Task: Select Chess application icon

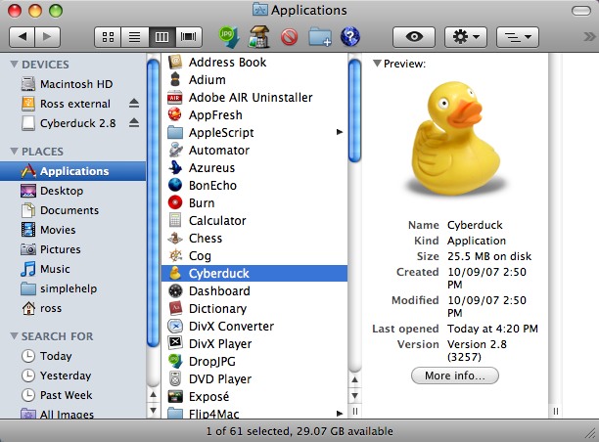Action: tap(175, 238)
